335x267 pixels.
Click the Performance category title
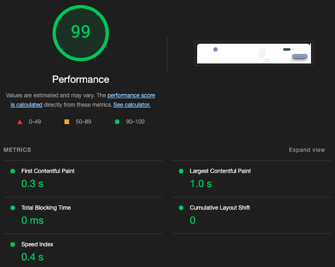(x=80, y=79)
